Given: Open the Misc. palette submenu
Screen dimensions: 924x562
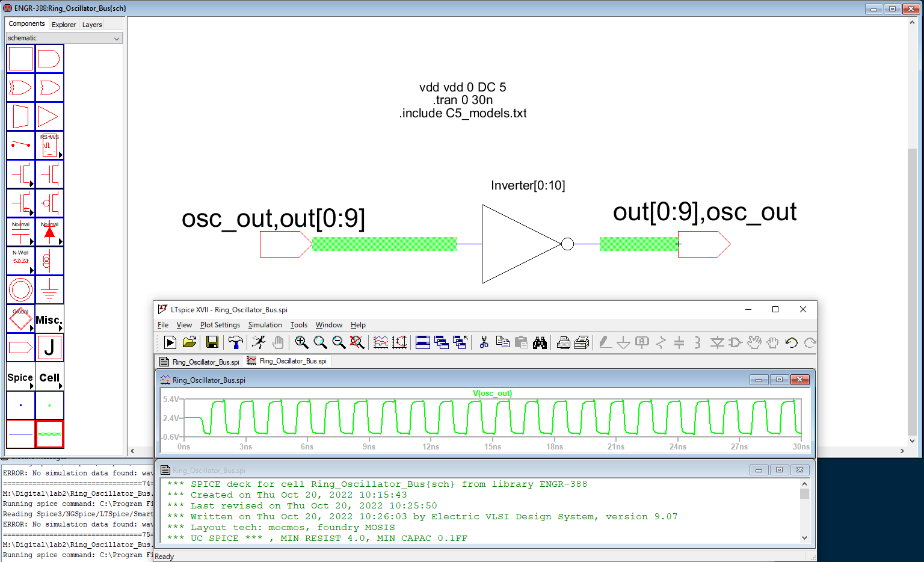Looking at the screenshot, I should click(x=49, y=319).
